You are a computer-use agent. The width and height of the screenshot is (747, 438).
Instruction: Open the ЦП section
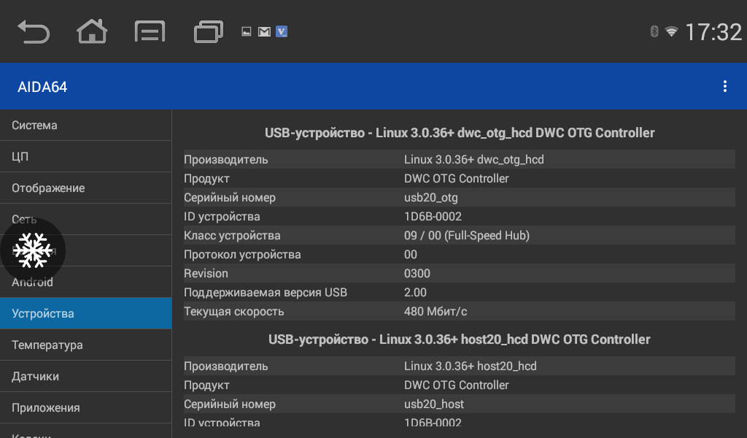point(86,156)
